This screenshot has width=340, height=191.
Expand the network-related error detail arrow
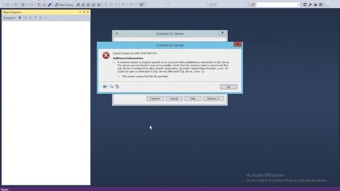pos(114,62)
